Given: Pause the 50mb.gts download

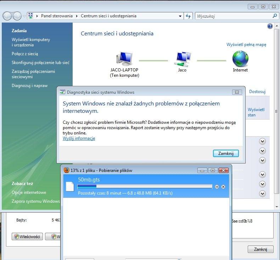Looking at the screenshot, I should pos(217,187).
